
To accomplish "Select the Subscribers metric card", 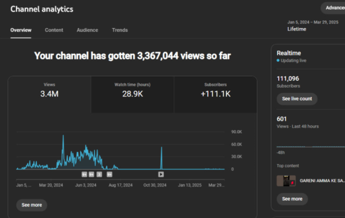I will pyautogui.click(x=216, y=95).
